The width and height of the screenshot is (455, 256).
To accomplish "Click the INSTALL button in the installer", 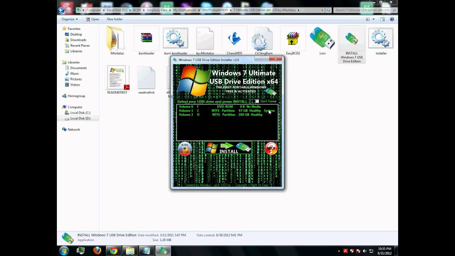I will [x=228, y=148].
